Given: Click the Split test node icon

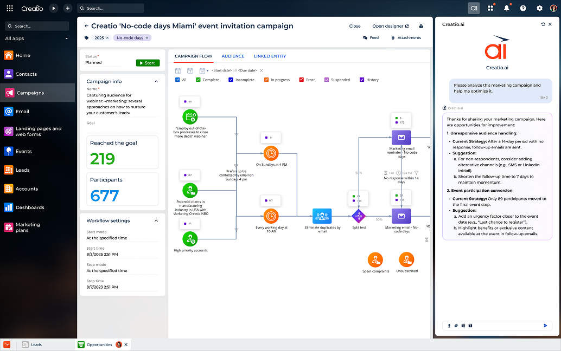Looking at the screenshot, I should 359,216.
